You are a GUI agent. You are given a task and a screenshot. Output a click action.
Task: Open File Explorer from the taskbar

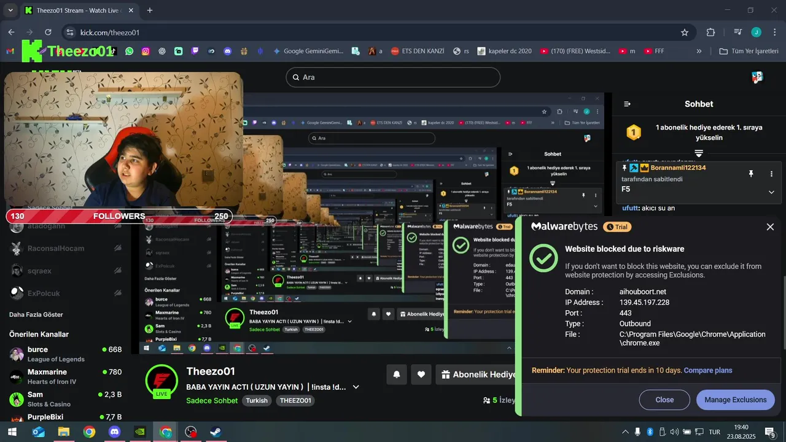click(x=64, y=432)
